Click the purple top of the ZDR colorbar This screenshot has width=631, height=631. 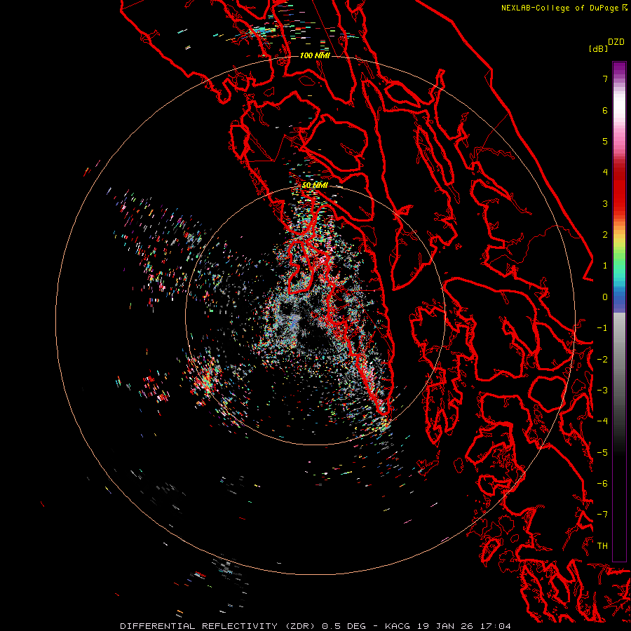point(619,69)
